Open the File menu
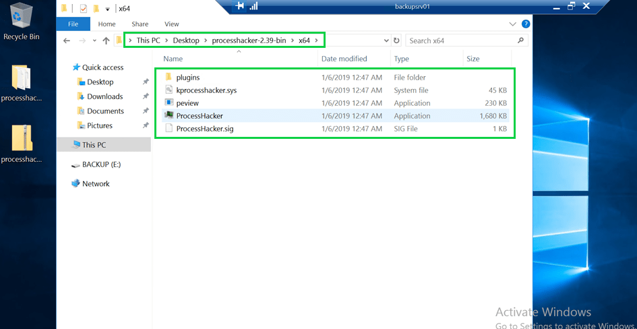The width and height of the screenshot is (637, 329). point(73,24)
